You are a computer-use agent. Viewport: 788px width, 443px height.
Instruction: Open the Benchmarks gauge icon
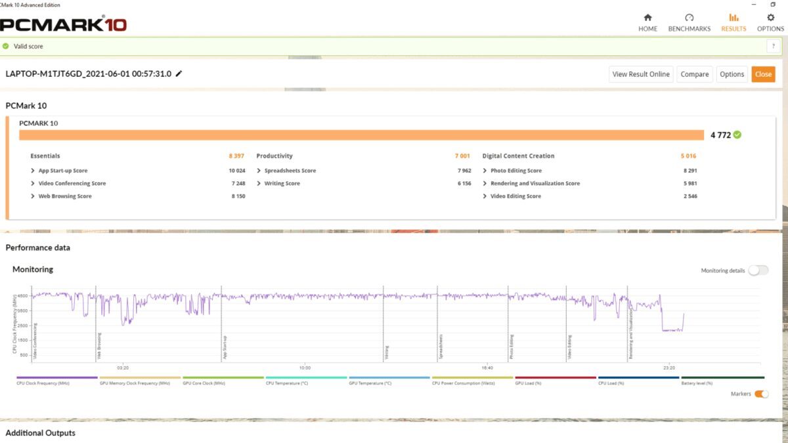click(x=689, y=18)
